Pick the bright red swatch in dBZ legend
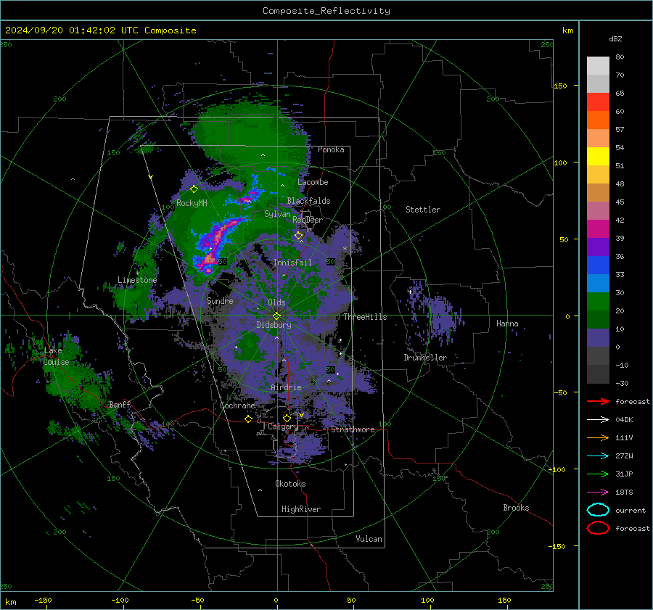 click(598, 102)
